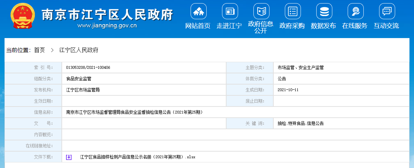The height and width of the screenshot is (168, 414).
Task: Click the 内容概览 field label
Action: tap(43, 135)
